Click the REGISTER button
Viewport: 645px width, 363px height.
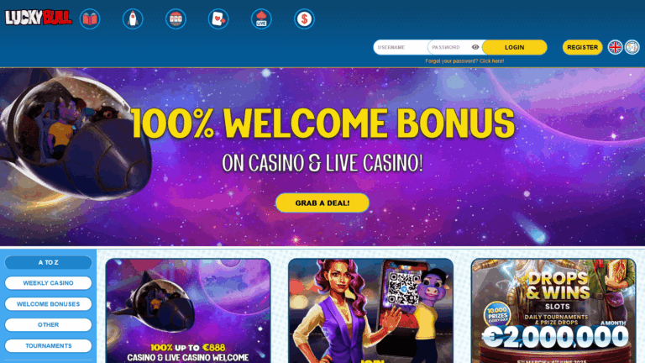[583, 47]
